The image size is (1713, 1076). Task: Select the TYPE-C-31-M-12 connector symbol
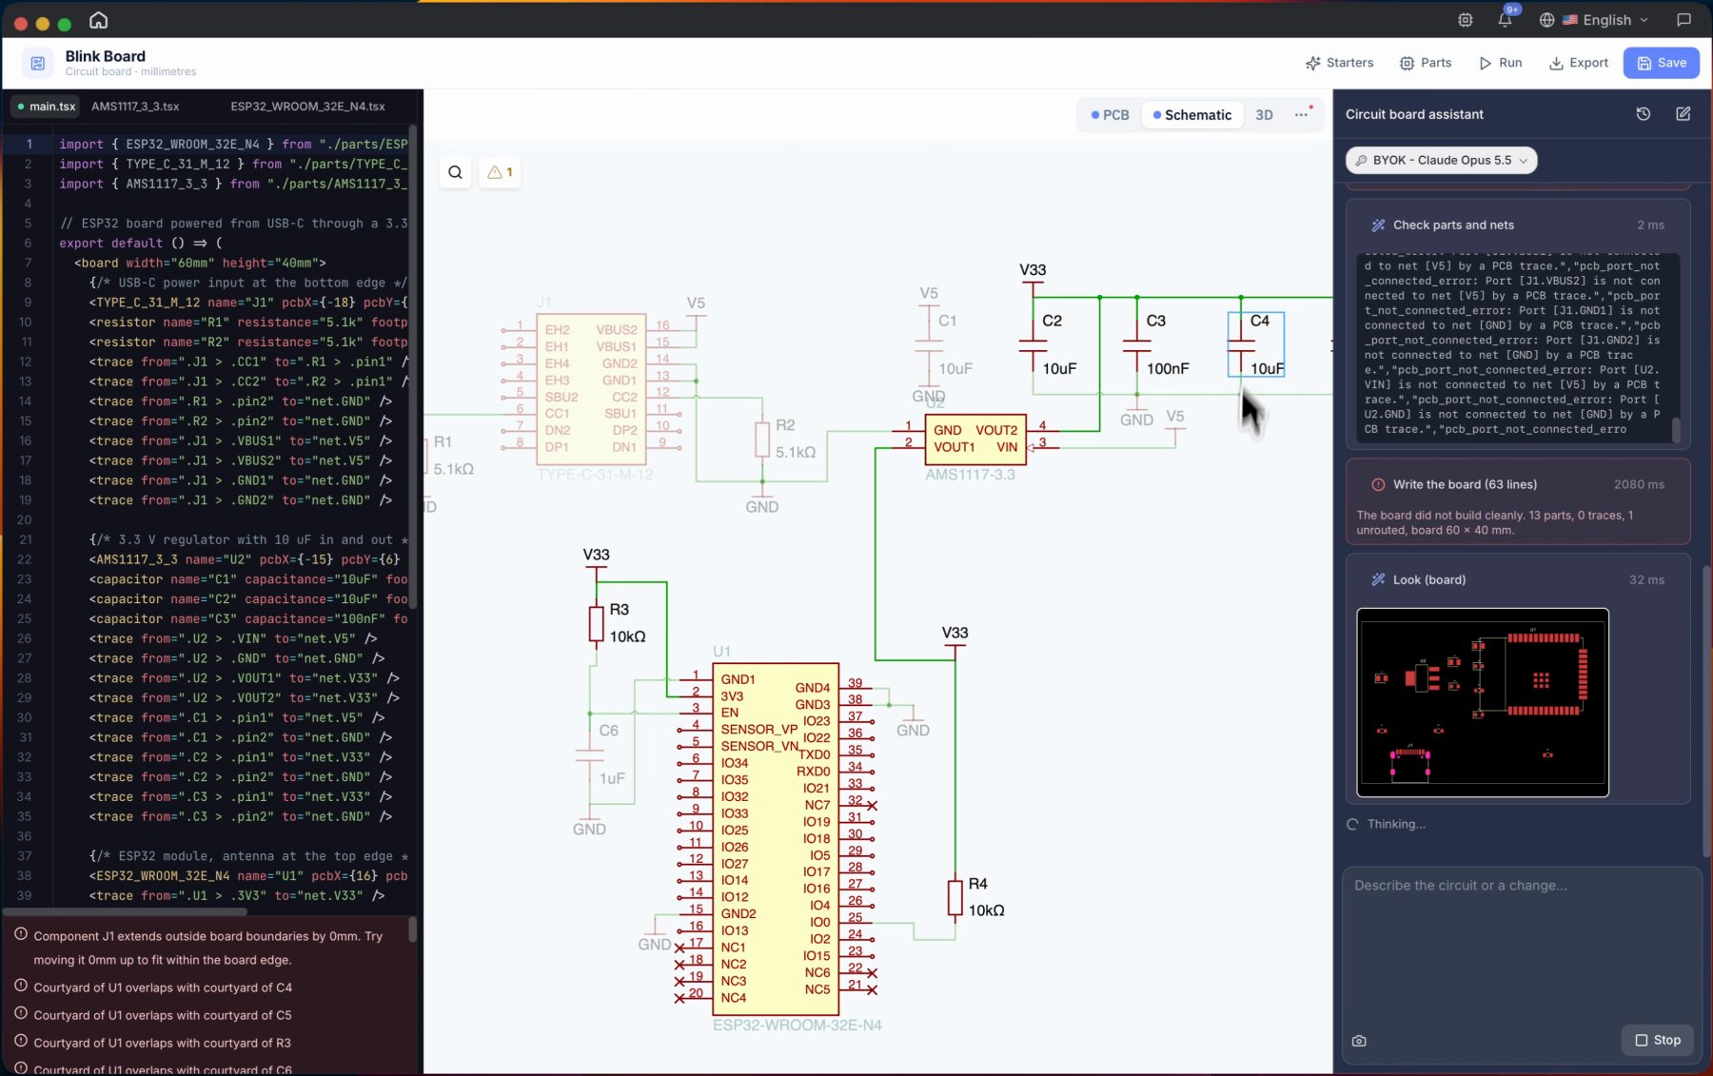pyautogui.click(x=591, y=389)
